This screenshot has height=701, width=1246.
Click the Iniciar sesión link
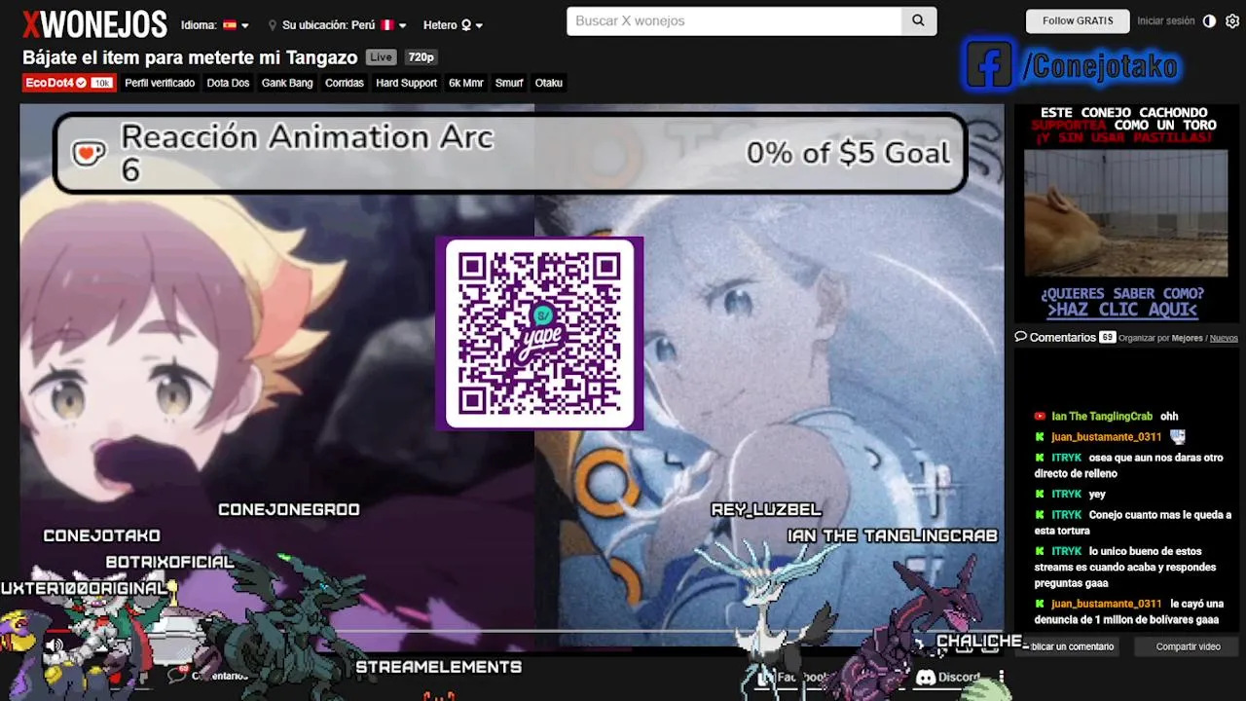point(1166,20)
